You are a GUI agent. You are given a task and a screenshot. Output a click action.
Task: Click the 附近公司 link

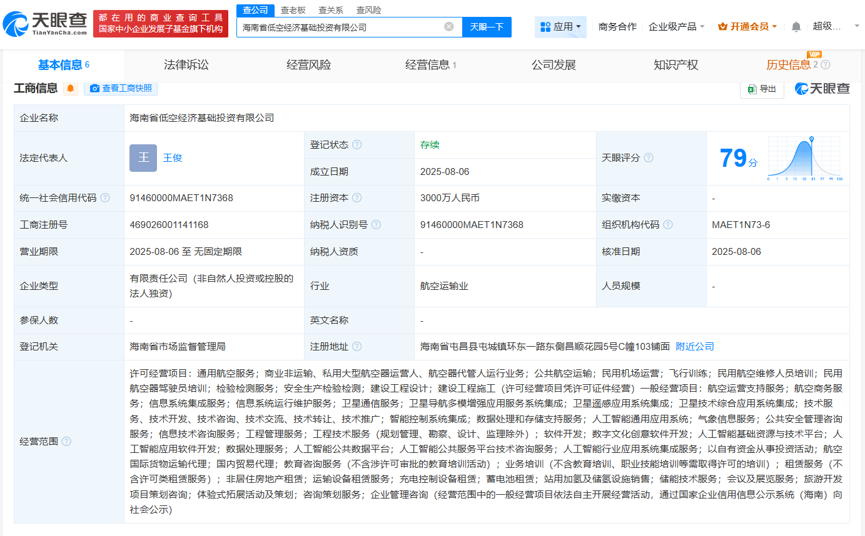tap(694, 346)
